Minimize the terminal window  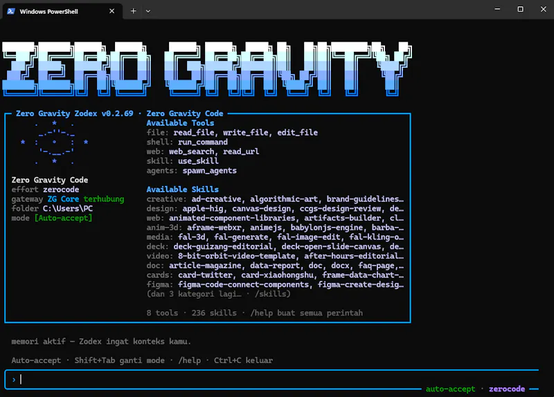pos(497,9)
